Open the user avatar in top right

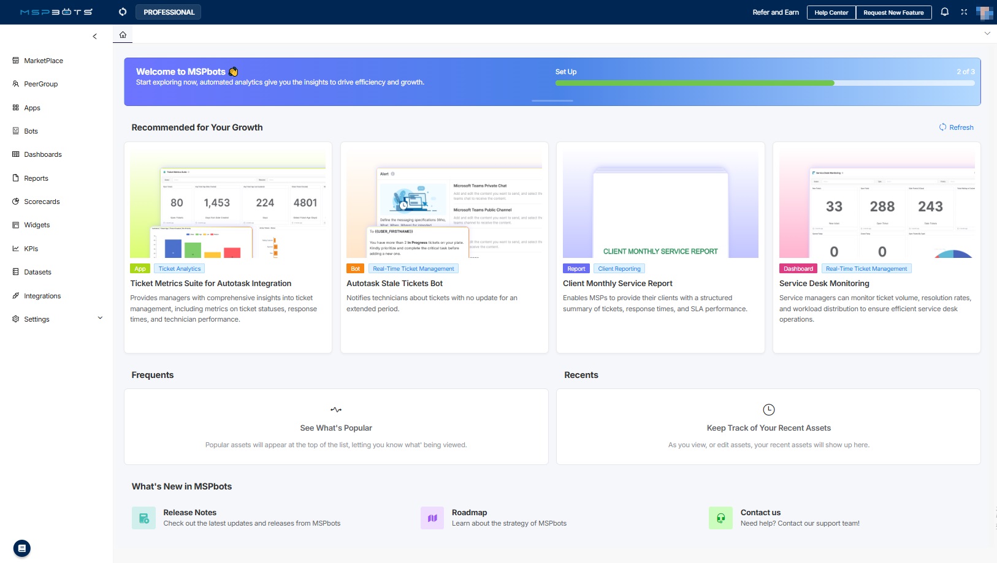984,12
